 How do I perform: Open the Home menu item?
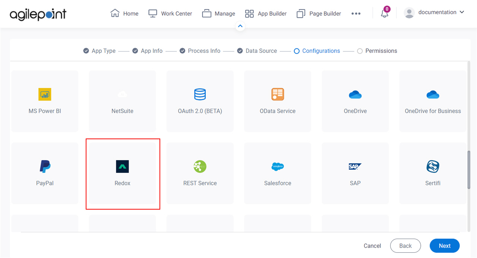point(124,13)
